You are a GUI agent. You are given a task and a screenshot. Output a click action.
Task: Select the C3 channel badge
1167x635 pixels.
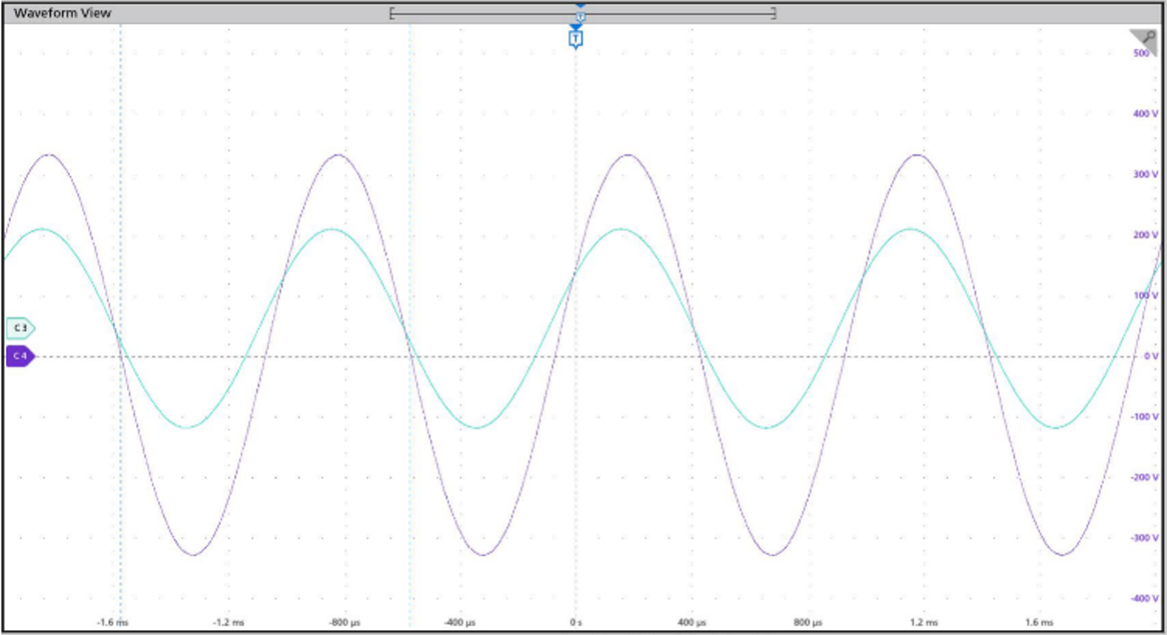[x=20, y=328]
